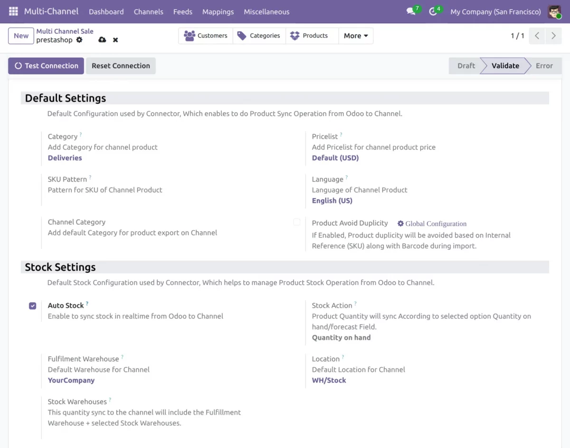Open the Miscellaneous menu
The height and width of the screenshot is (448, 570).
[266, 11]
